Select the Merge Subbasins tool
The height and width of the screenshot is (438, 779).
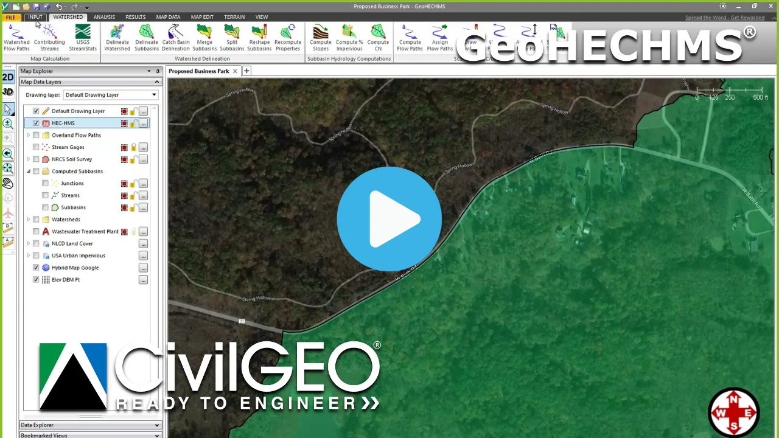204,36
